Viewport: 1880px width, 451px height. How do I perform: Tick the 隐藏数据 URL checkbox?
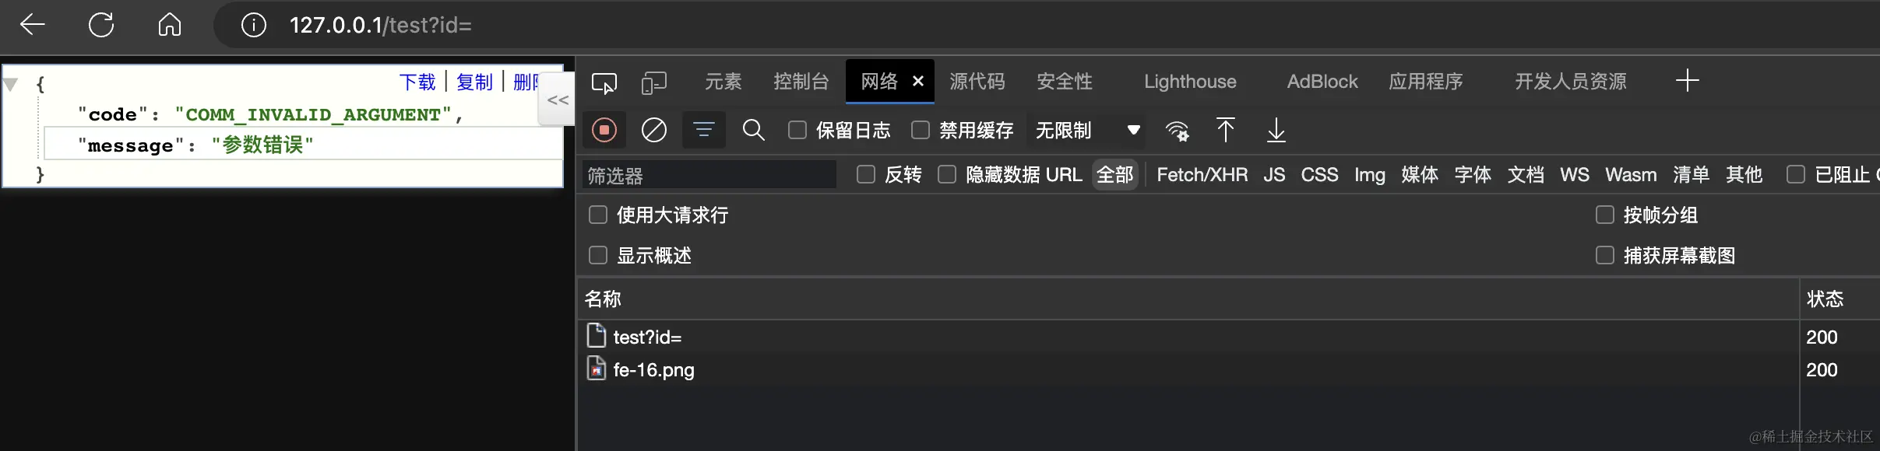click(947, 174)
